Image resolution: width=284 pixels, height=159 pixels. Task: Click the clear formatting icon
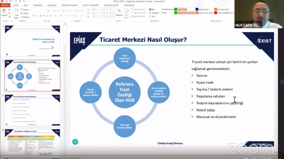62,11
